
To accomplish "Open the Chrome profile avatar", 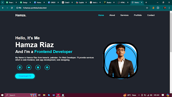I will click(x=165, y=8).
